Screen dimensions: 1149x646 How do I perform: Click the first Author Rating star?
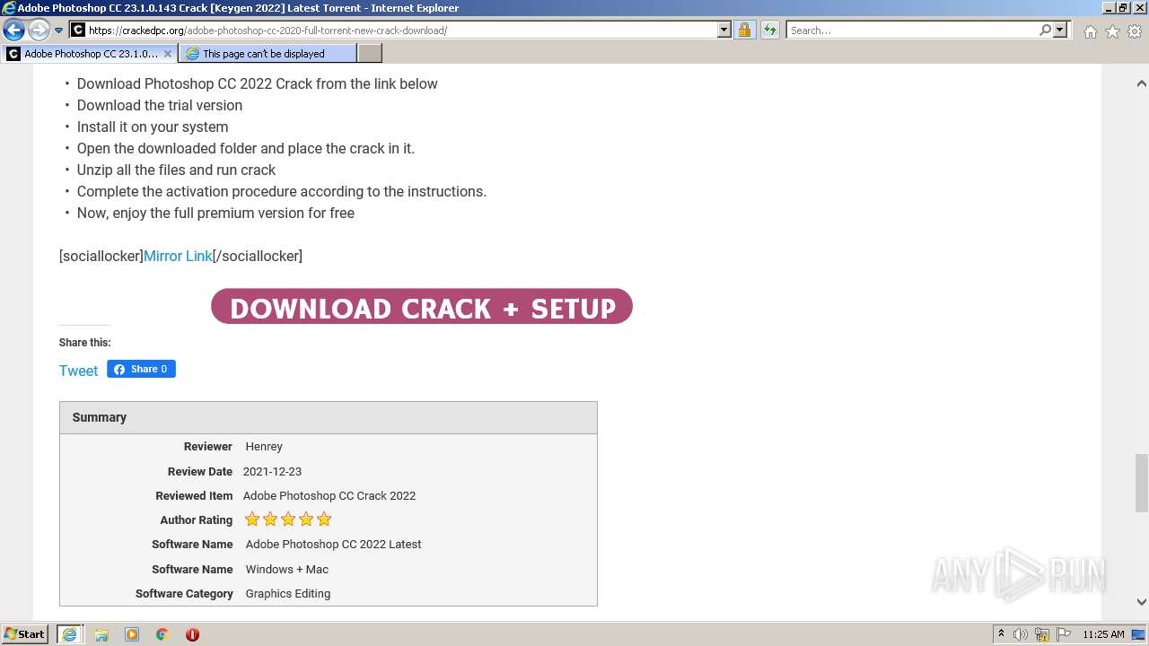coord(252,519)
